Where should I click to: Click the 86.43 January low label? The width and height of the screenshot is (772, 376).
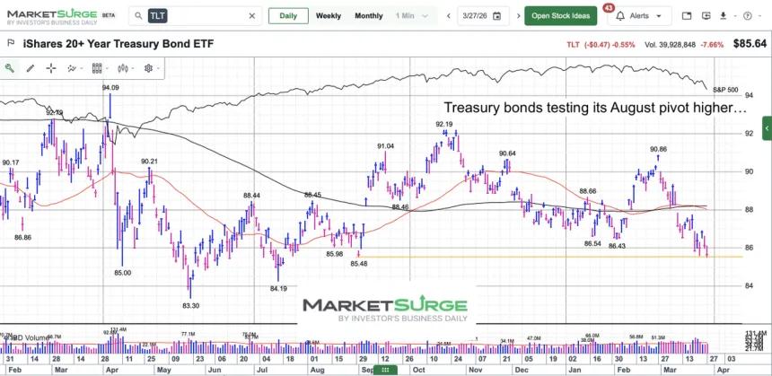[617, 246]
